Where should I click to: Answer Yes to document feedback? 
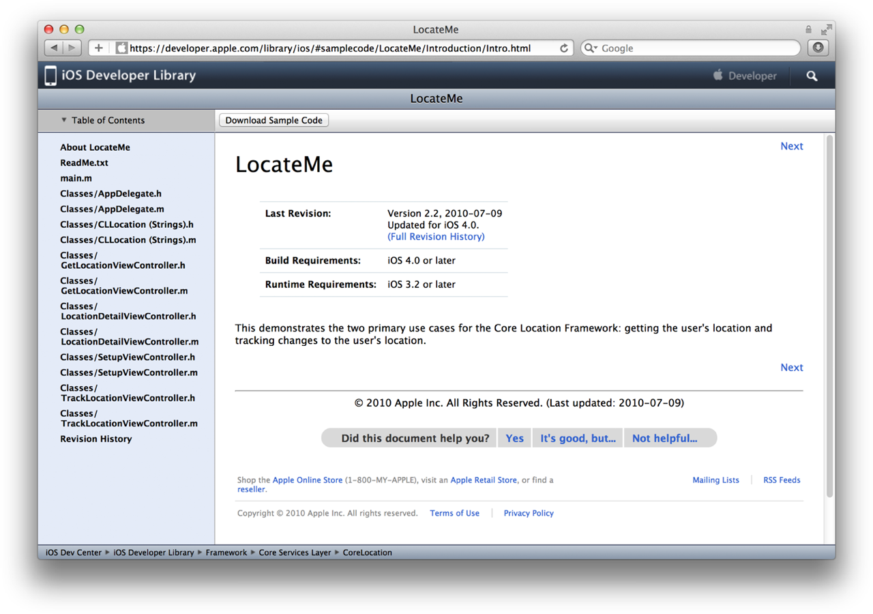[515, 438]
